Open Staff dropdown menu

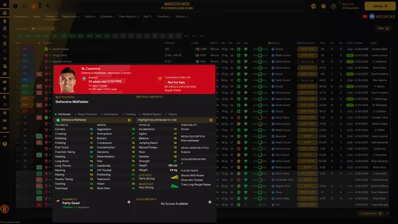[148, 17]
